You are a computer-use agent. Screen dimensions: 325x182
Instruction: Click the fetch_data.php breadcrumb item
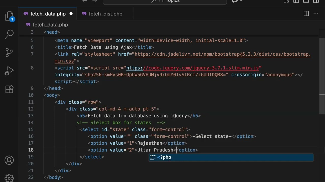click(50, 25)
